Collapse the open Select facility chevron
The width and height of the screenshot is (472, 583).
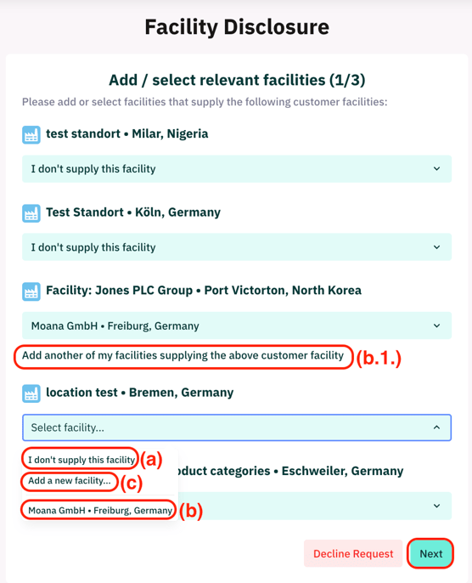click(x=436, y=427)
